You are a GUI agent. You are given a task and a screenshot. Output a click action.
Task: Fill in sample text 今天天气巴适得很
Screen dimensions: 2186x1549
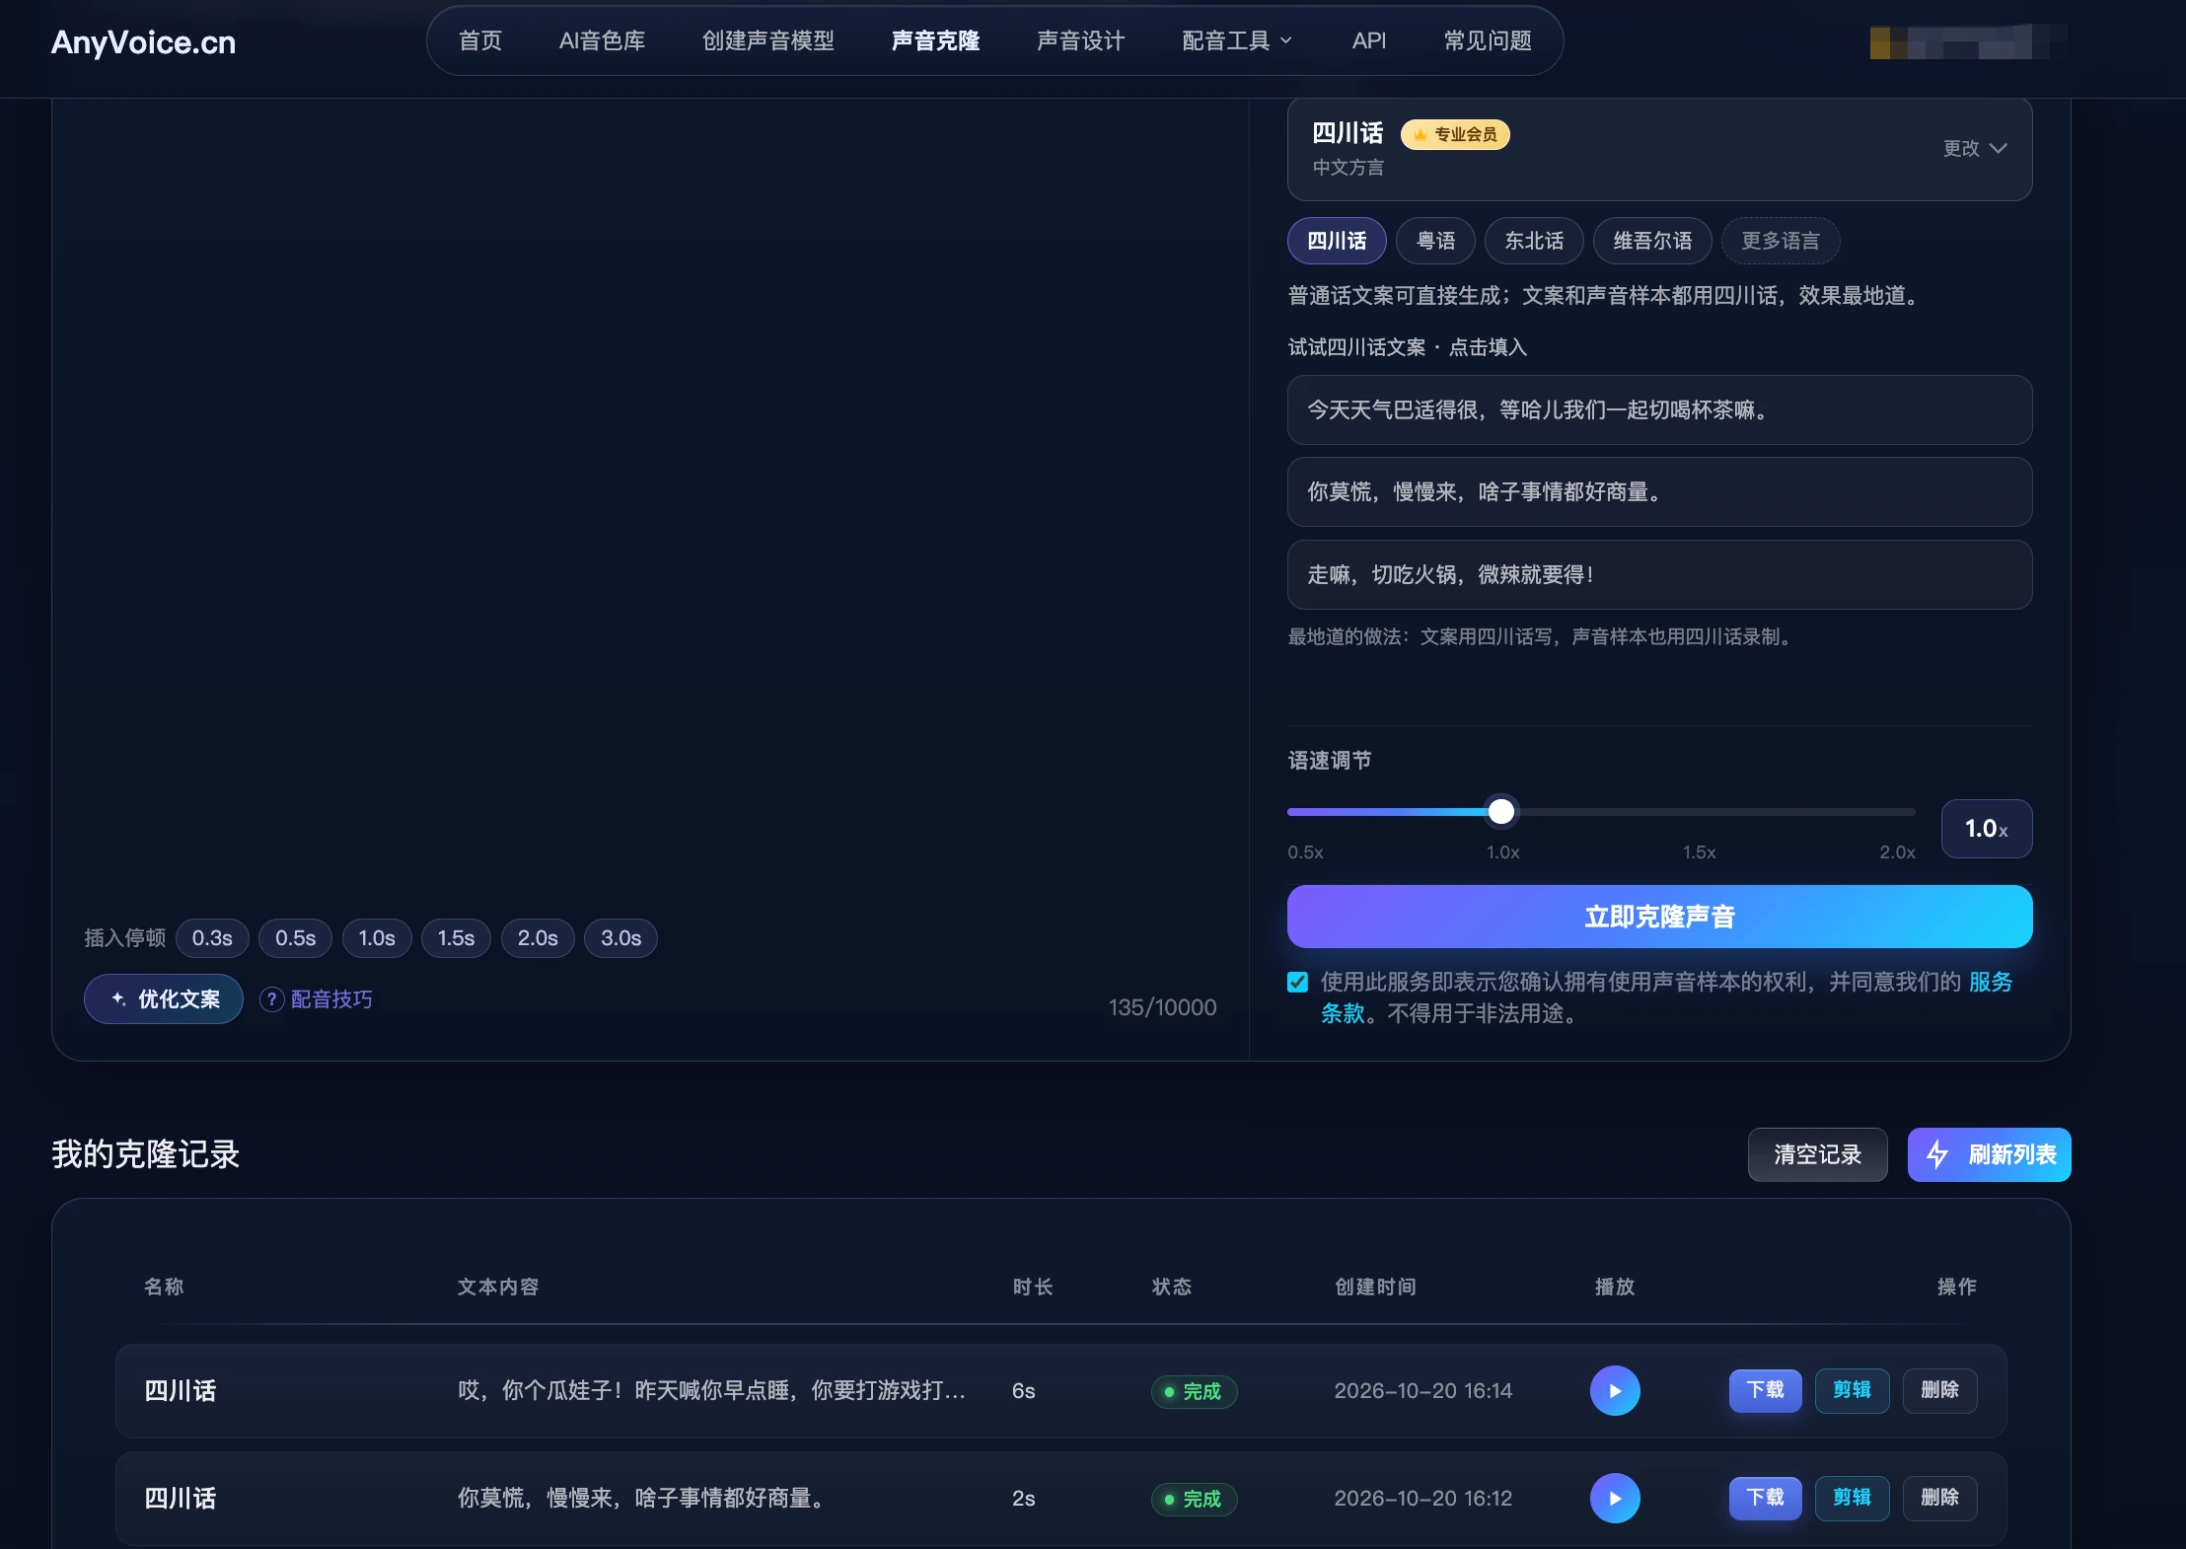tap(1659, 409)
